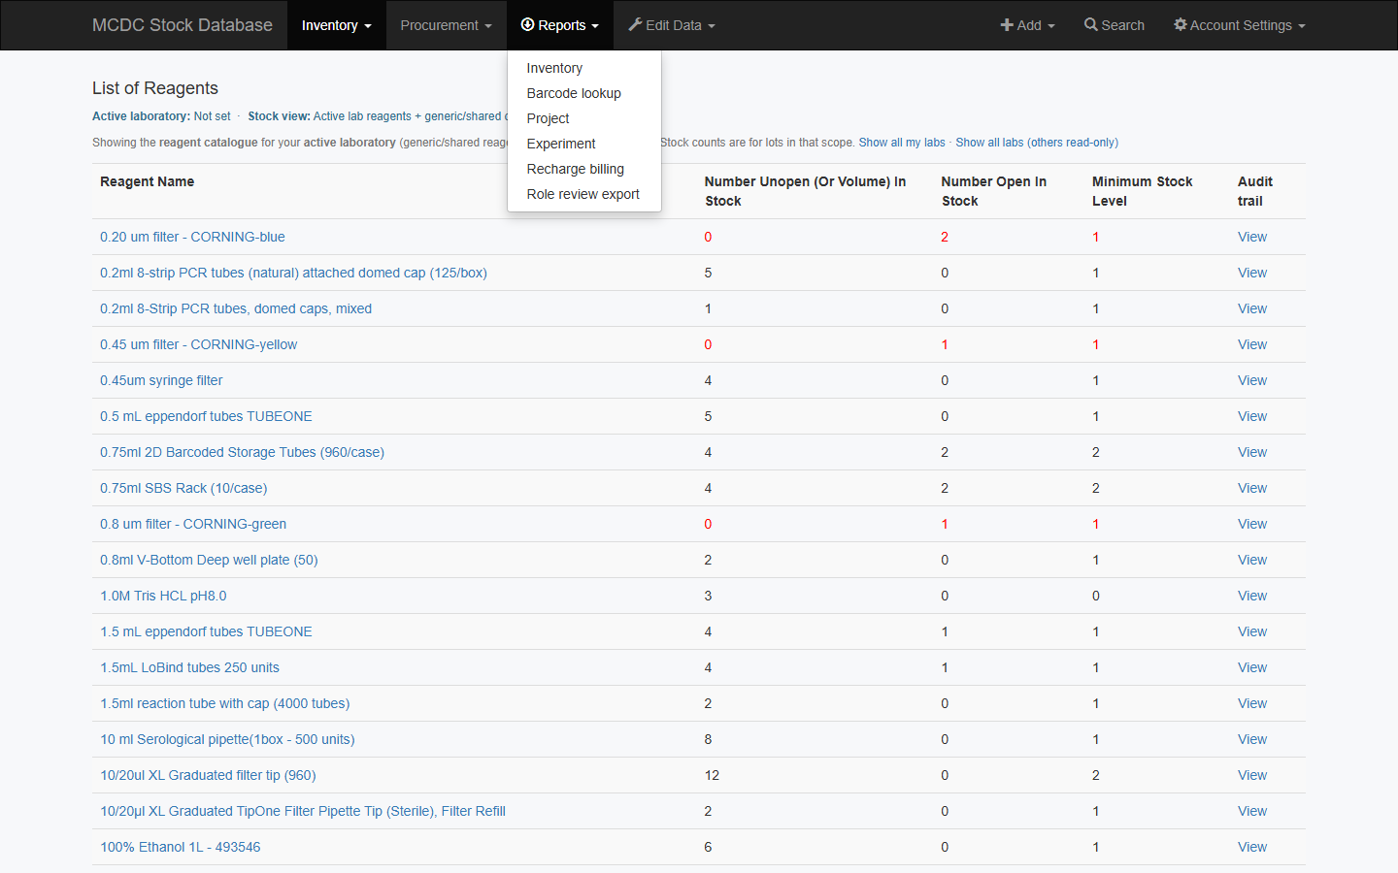The height and width of the screenshot is (873, 1398).
Task: Expand the Procurement dropdown caret
Action: [488, 26]
